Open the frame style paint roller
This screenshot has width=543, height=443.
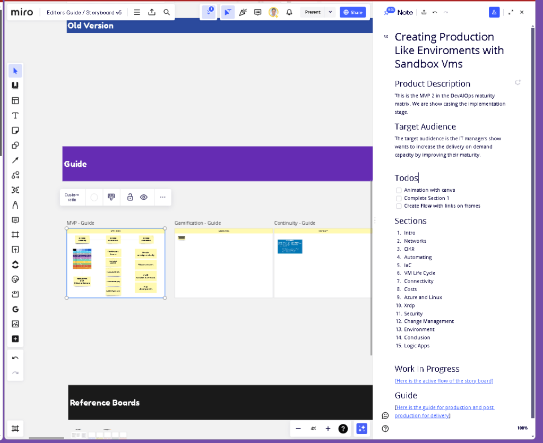[111, 197]
